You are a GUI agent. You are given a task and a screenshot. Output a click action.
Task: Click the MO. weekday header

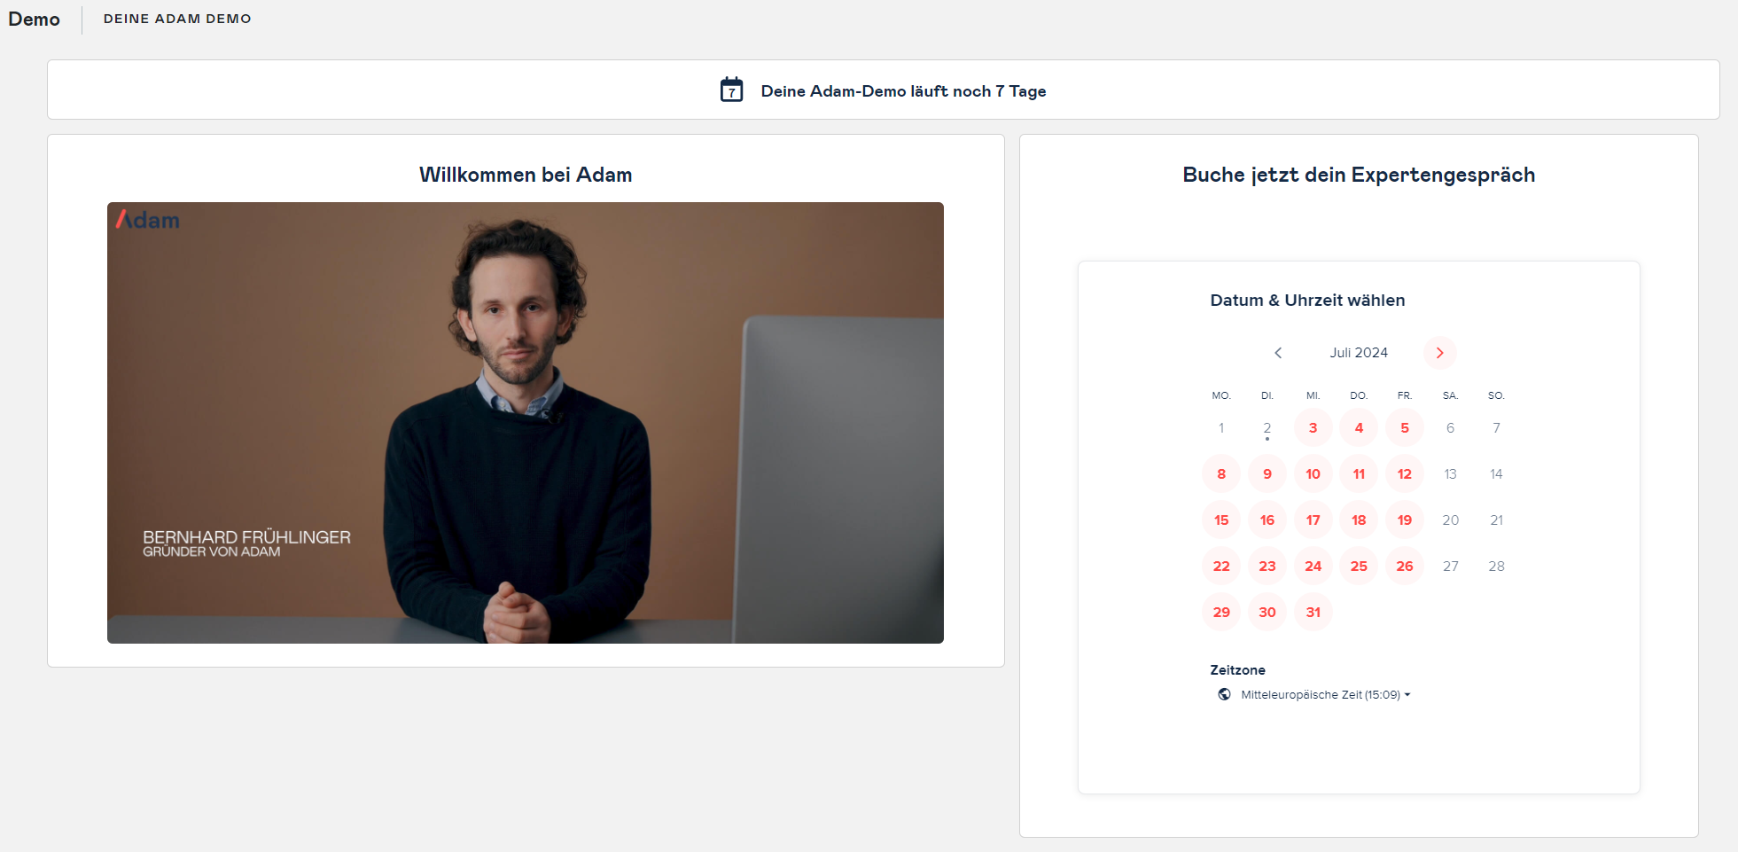[1221, 395]
